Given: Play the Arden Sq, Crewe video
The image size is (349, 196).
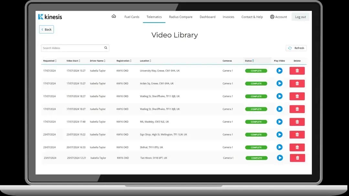Looking at the screenshot, I should [280, 83].
